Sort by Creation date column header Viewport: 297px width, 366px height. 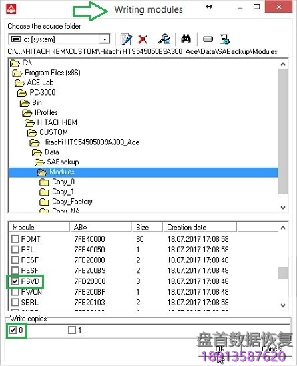pos(200,227)
